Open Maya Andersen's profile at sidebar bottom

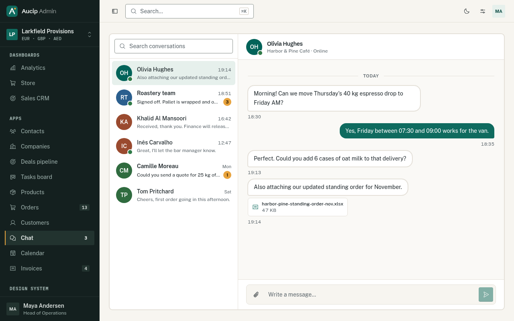coord(49,309)
